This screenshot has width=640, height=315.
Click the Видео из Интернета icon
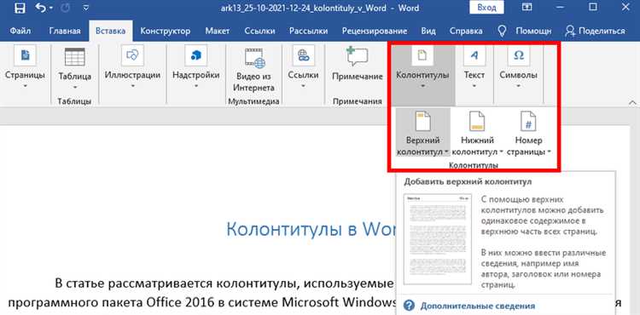click(x=255, y=58)
